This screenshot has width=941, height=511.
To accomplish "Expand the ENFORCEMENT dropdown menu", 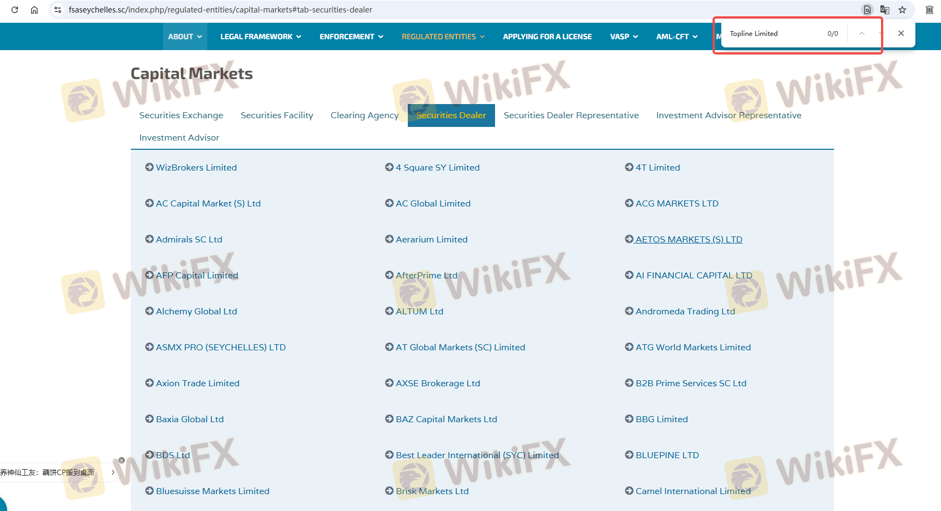I will coord(351,36).
